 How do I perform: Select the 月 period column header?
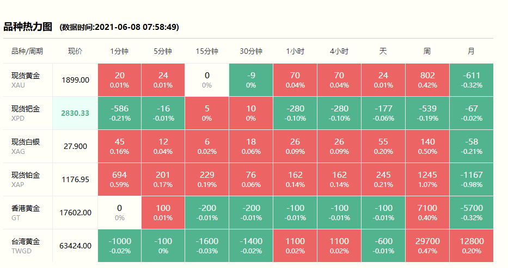pos(471,51)
